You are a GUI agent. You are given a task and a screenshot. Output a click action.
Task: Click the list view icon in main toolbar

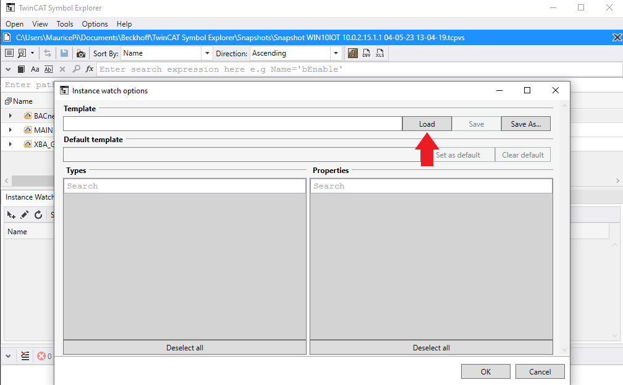[x=9, y=53]
